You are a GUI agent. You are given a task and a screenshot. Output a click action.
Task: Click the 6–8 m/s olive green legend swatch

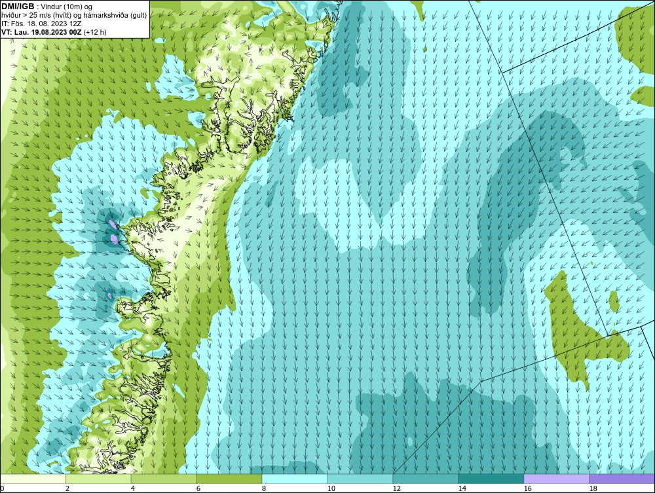[229, 479]
